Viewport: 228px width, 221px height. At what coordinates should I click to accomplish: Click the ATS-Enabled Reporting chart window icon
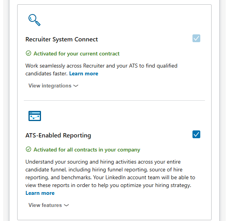[35, 116]
